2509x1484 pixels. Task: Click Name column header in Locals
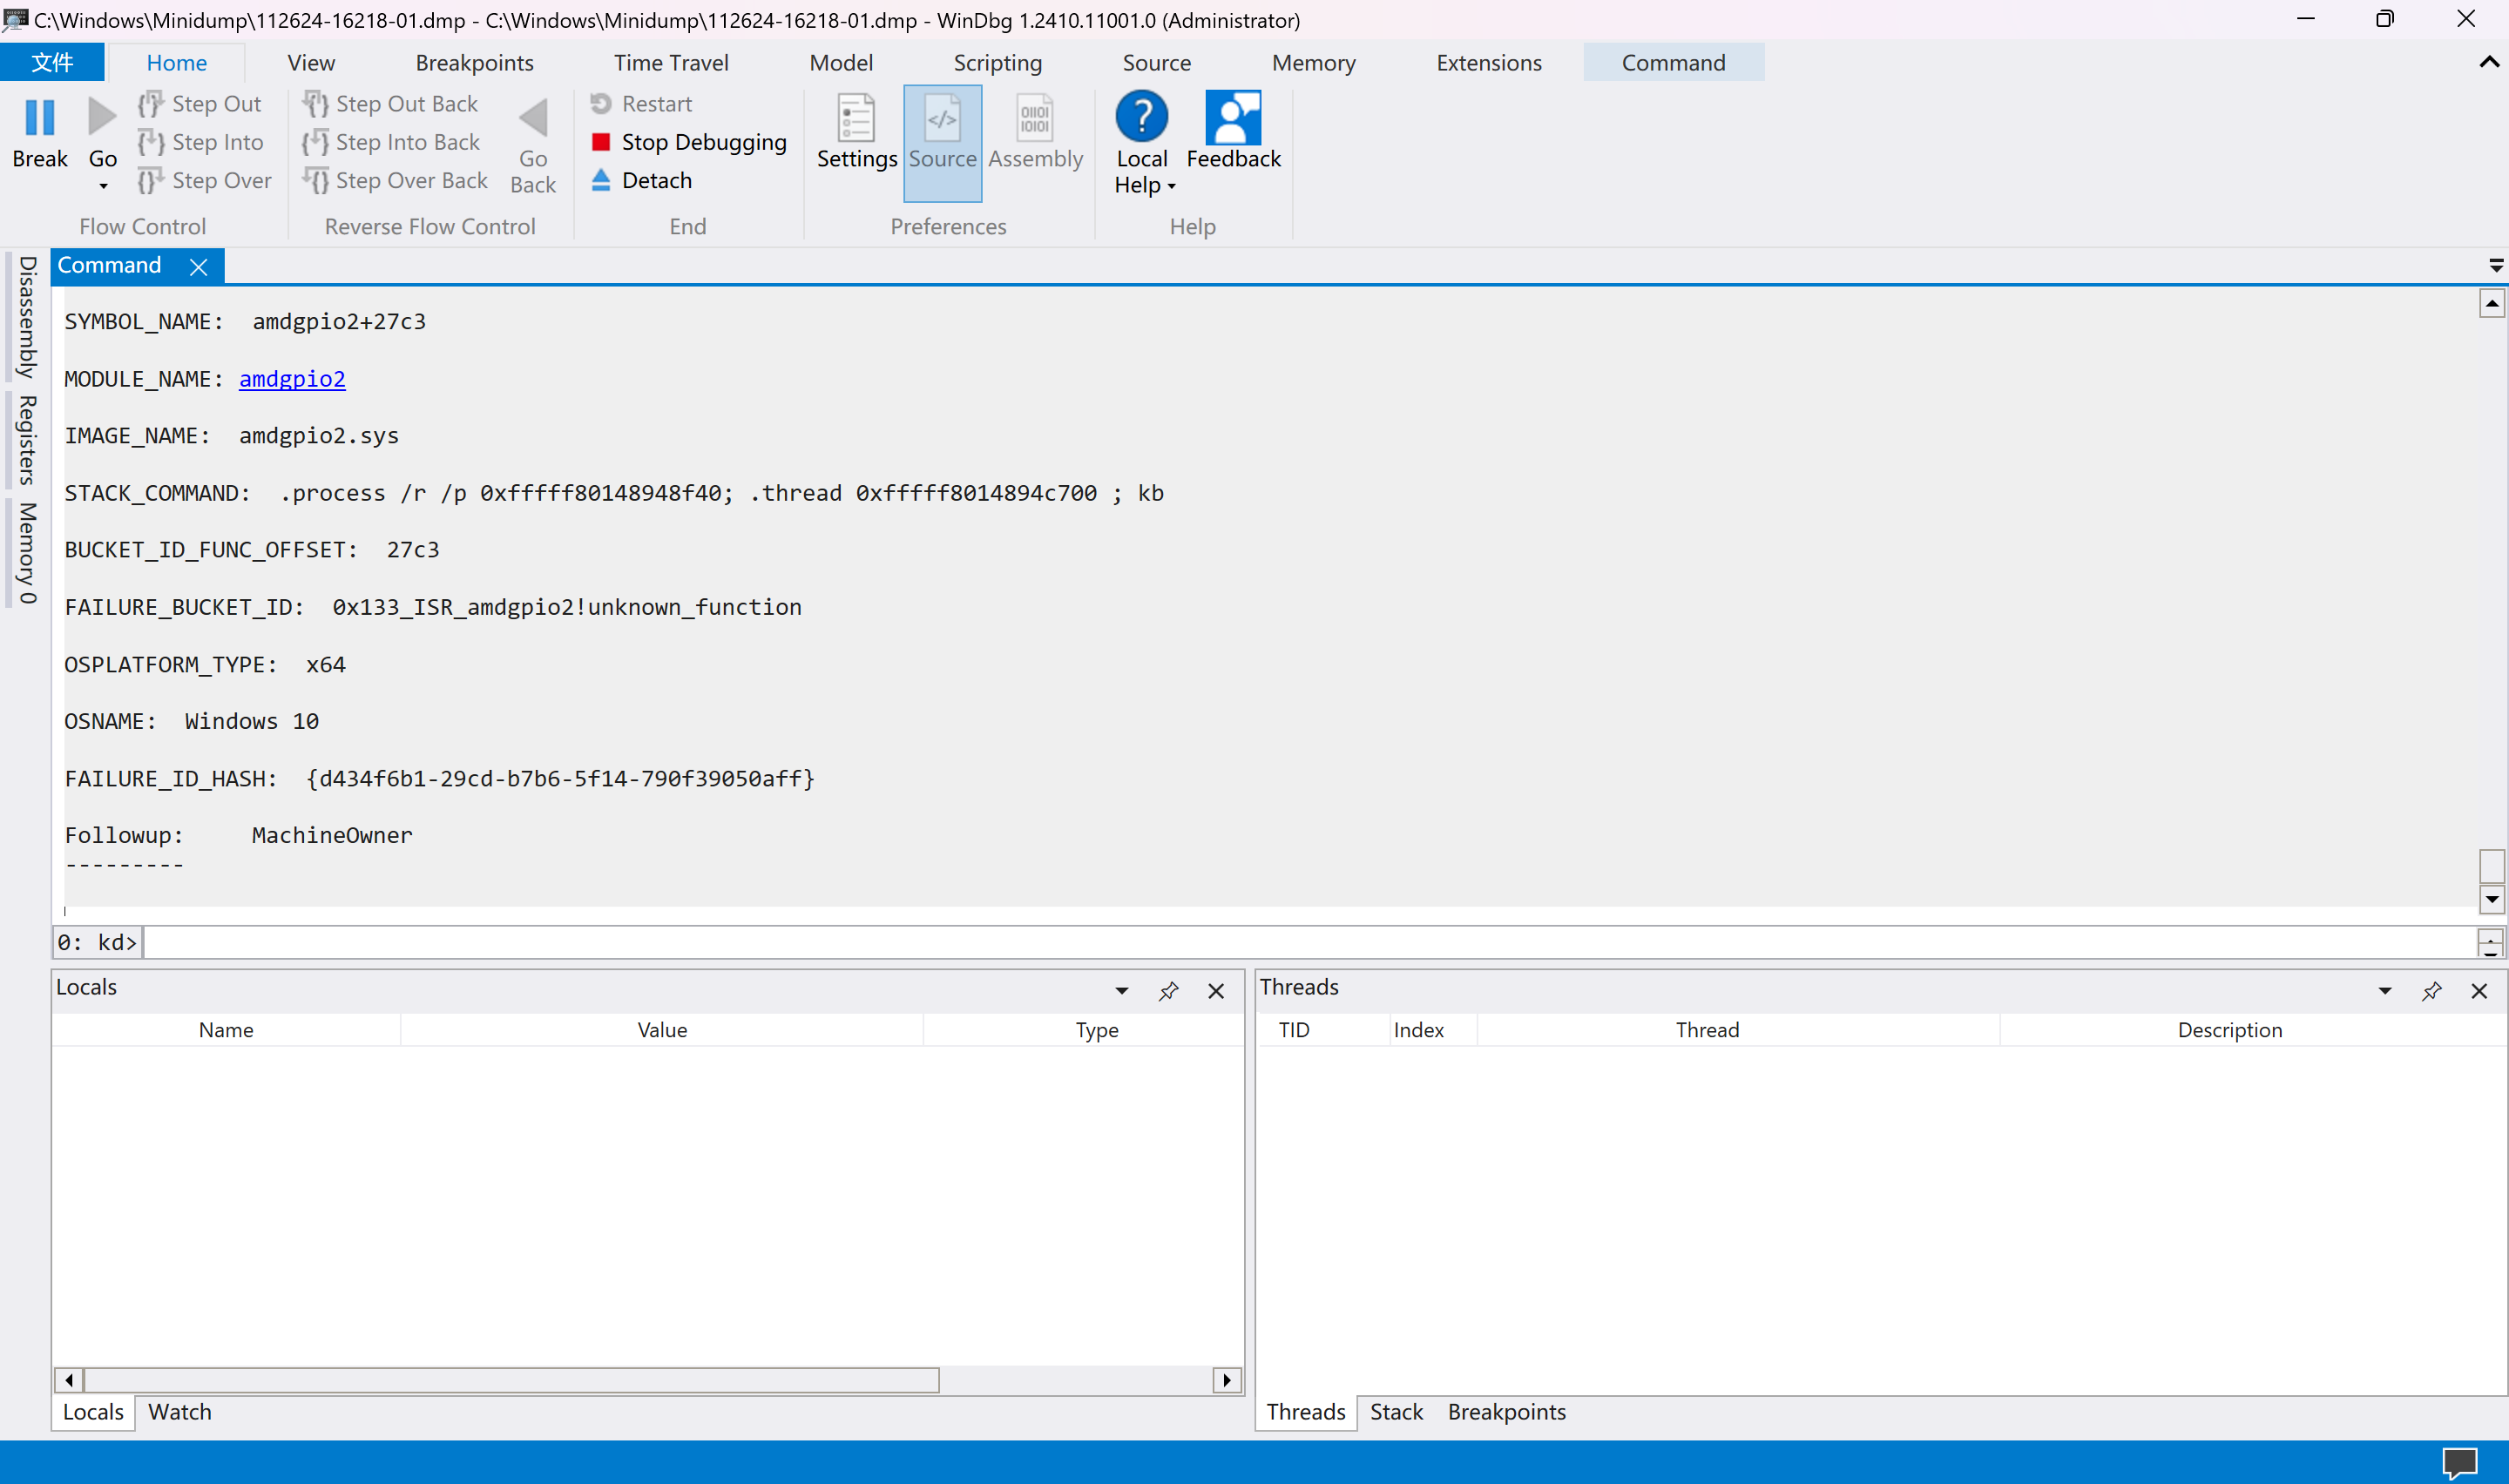coord(226,1030)
